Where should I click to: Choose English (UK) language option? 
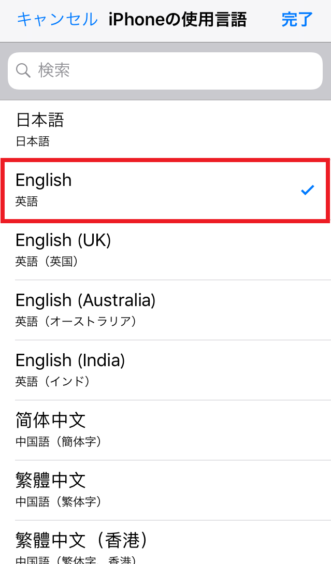(x=166, y=250)
